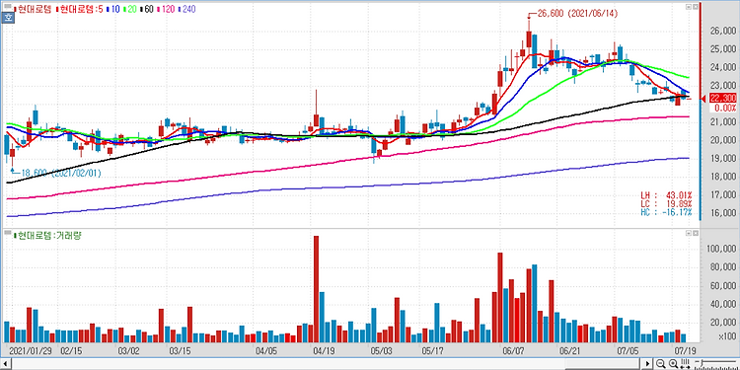Click the 26,600 (2021/06/14) high label
Image resolution: width=740 pixels, height=370 pixels.
[577, 14]
